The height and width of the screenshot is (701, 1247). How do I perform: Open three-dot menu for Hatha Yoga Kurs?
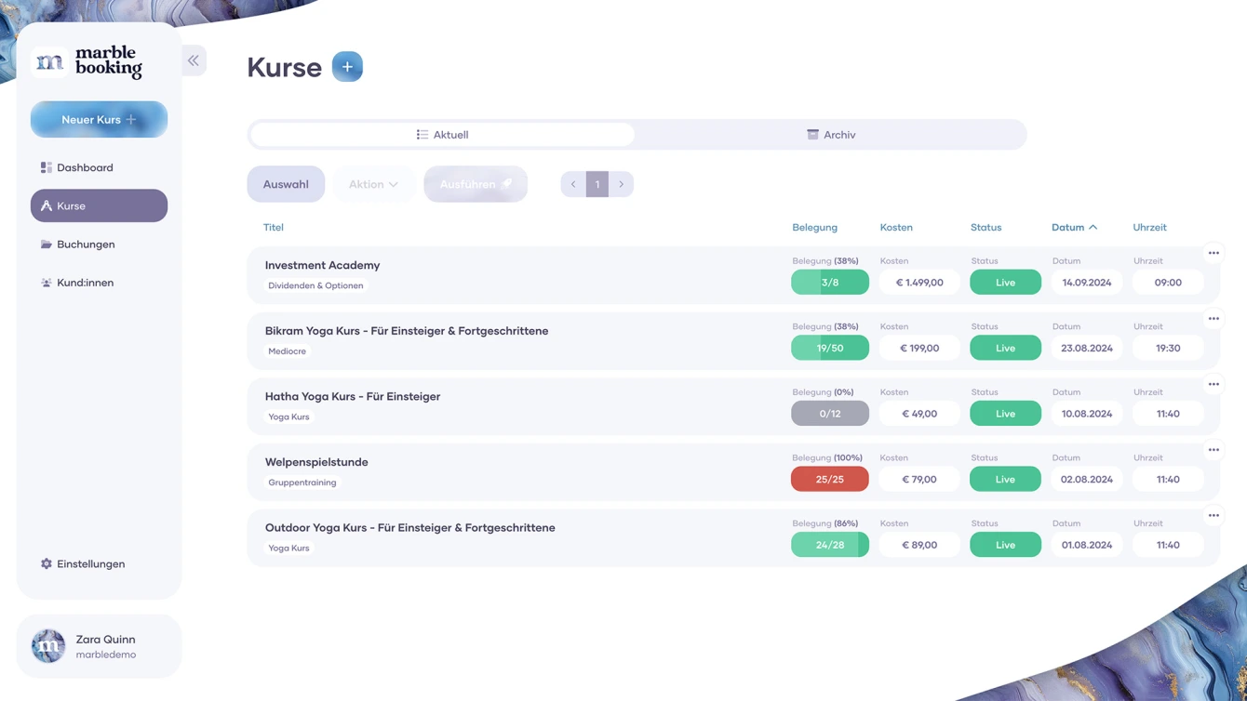click(x=1213, y=384)
